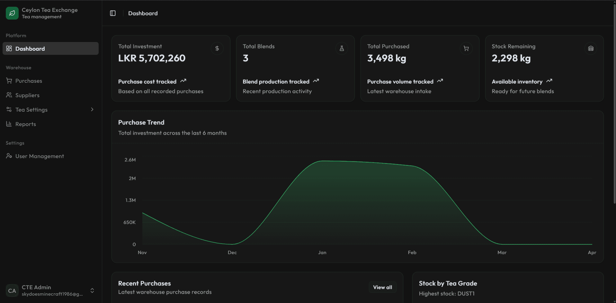Click the Ceylon Tea Exchange leaf logo
This screenshot has height=303, width=616.
(x=12, y=13)
